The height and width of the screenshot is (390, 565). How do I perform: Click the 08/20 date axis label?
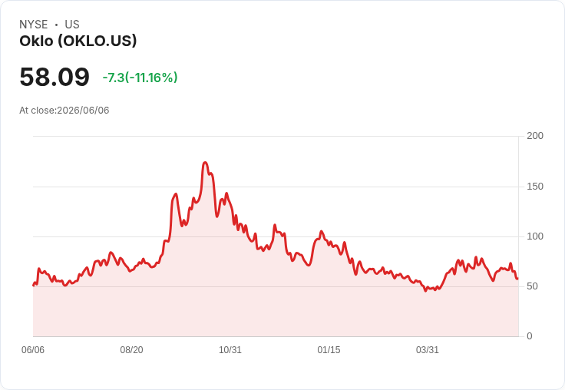131,350
